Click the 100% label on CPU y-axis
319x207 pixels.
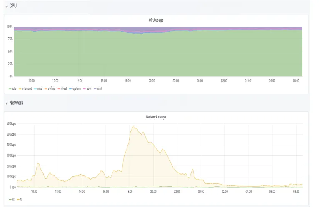(x=10, y=27)
